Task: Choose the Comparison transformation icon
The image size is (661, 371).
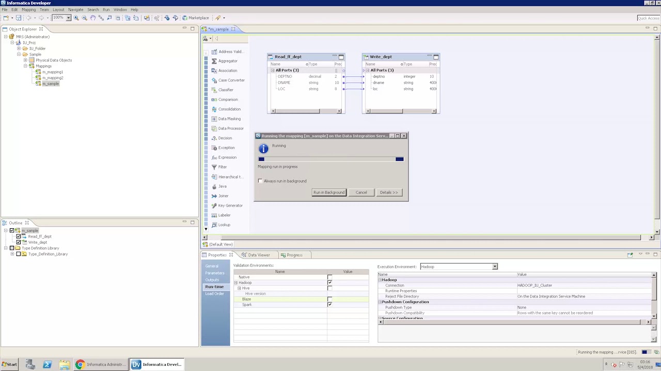Action: click(x=214, y=99)
